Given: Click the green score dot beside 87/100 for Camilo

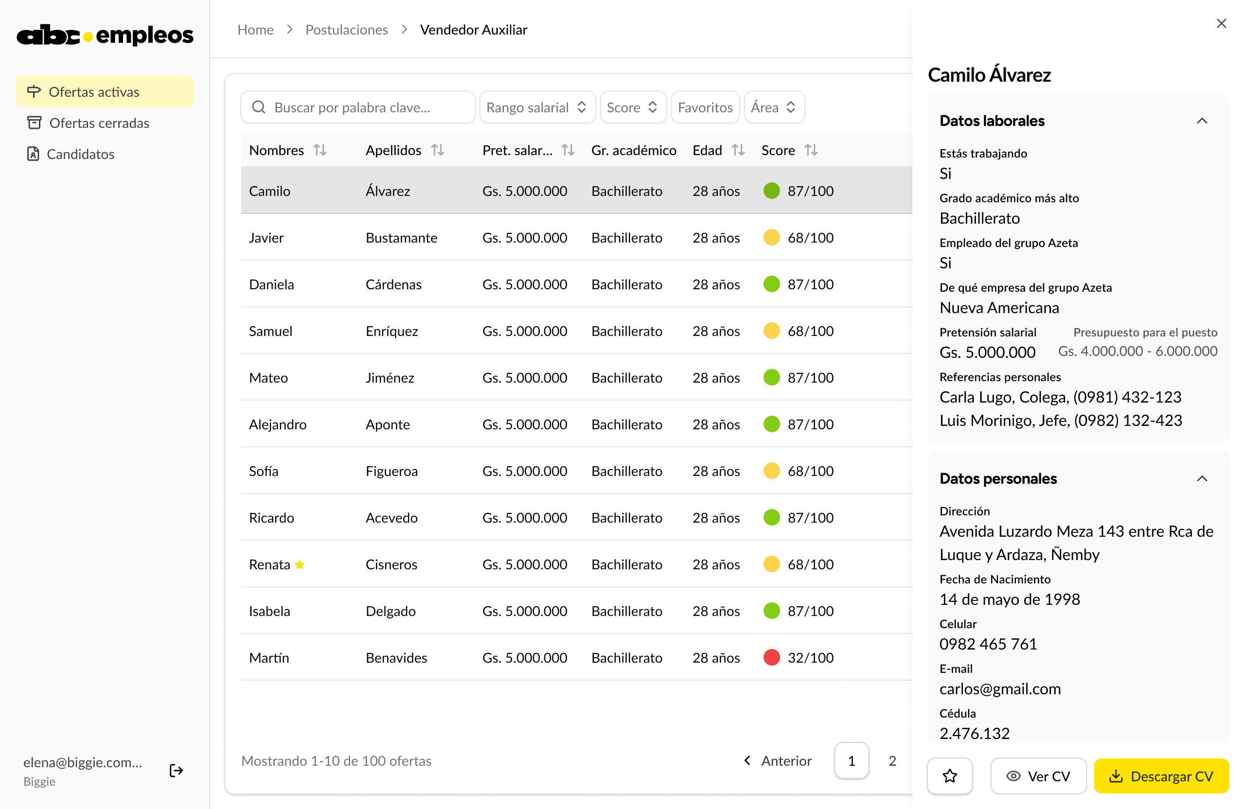Looking at the screenshot, I should point(772,191).
